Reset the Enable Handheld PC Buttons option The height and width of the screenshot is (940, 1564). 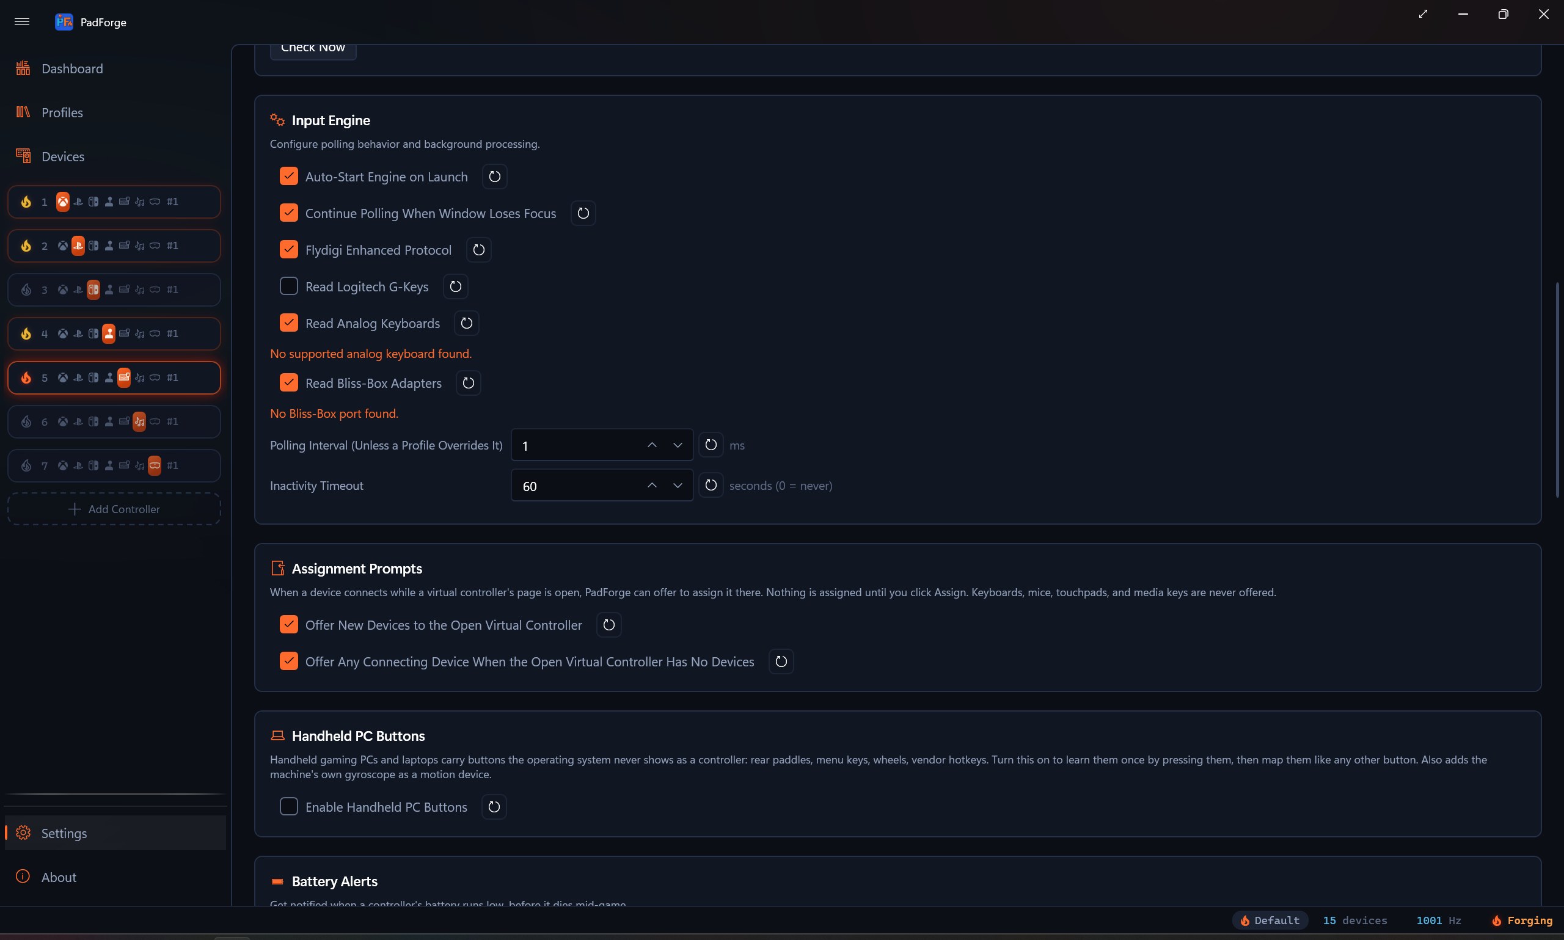click(494, 807)
